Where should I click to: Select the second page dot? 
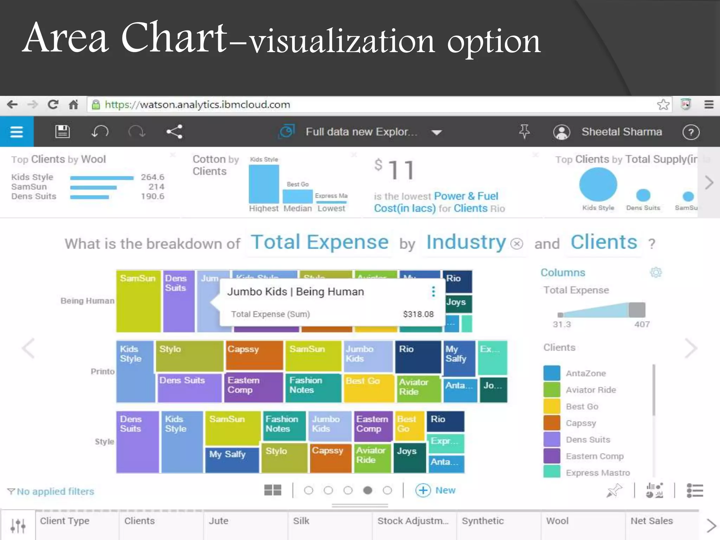click(328, 490)
